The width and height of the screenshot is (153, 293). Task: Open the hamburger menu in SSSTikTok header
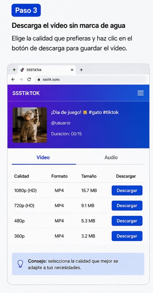pos(141,93)
